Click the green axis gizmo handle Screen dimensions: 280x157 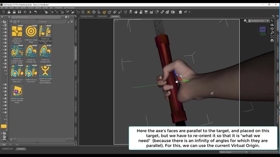pos(185,81)
